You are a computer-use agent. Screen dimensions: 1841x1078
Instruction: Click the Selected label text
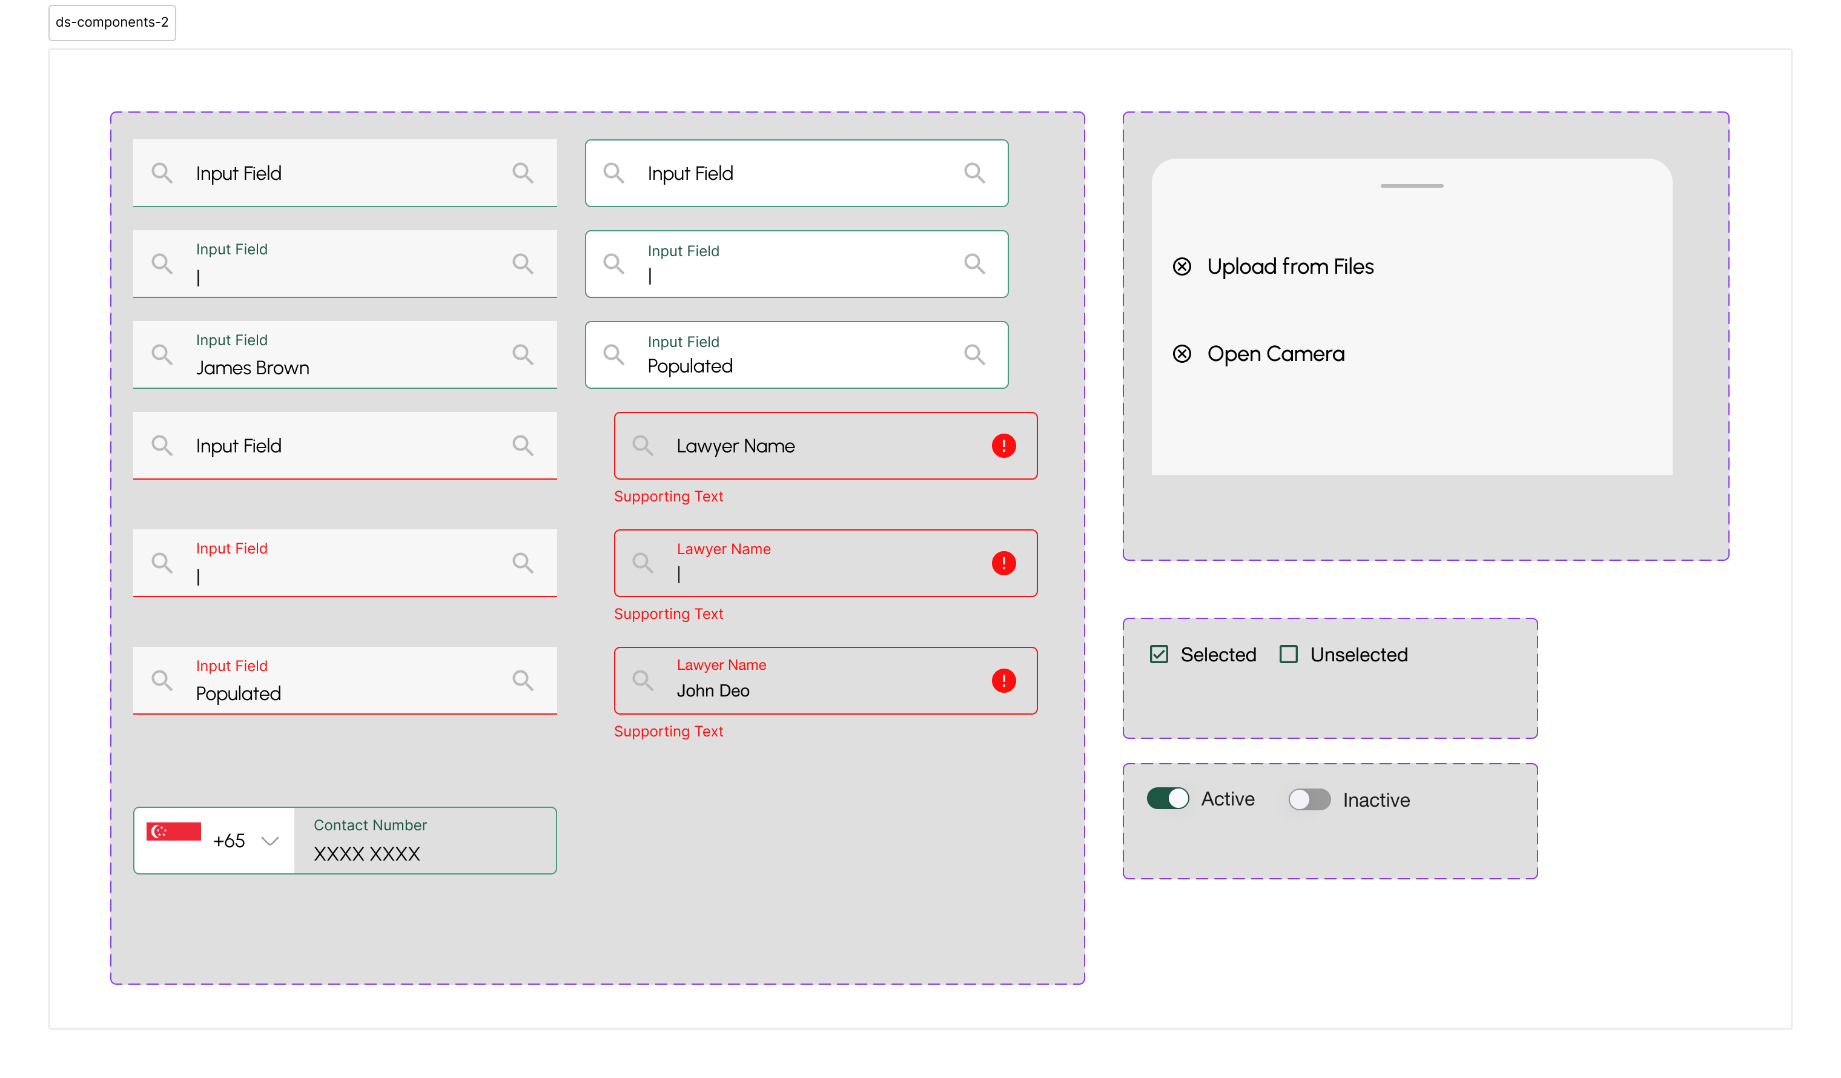[x=1218, y=655]
